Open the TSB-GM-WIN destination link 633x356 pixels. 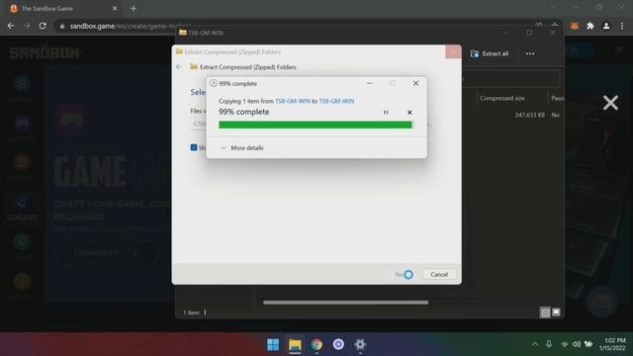(x=336, y=101)
